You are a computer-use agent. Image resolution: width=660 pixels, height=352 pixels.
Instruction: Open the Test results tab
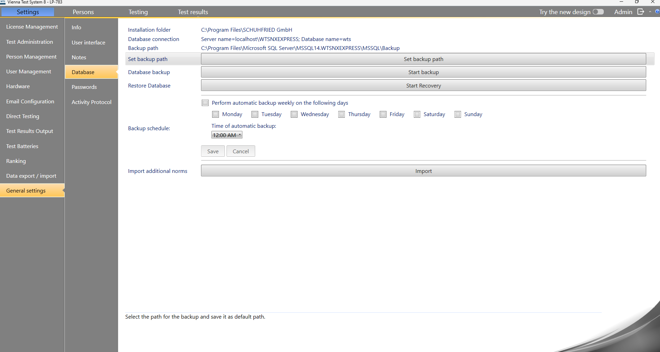[193, 12]
